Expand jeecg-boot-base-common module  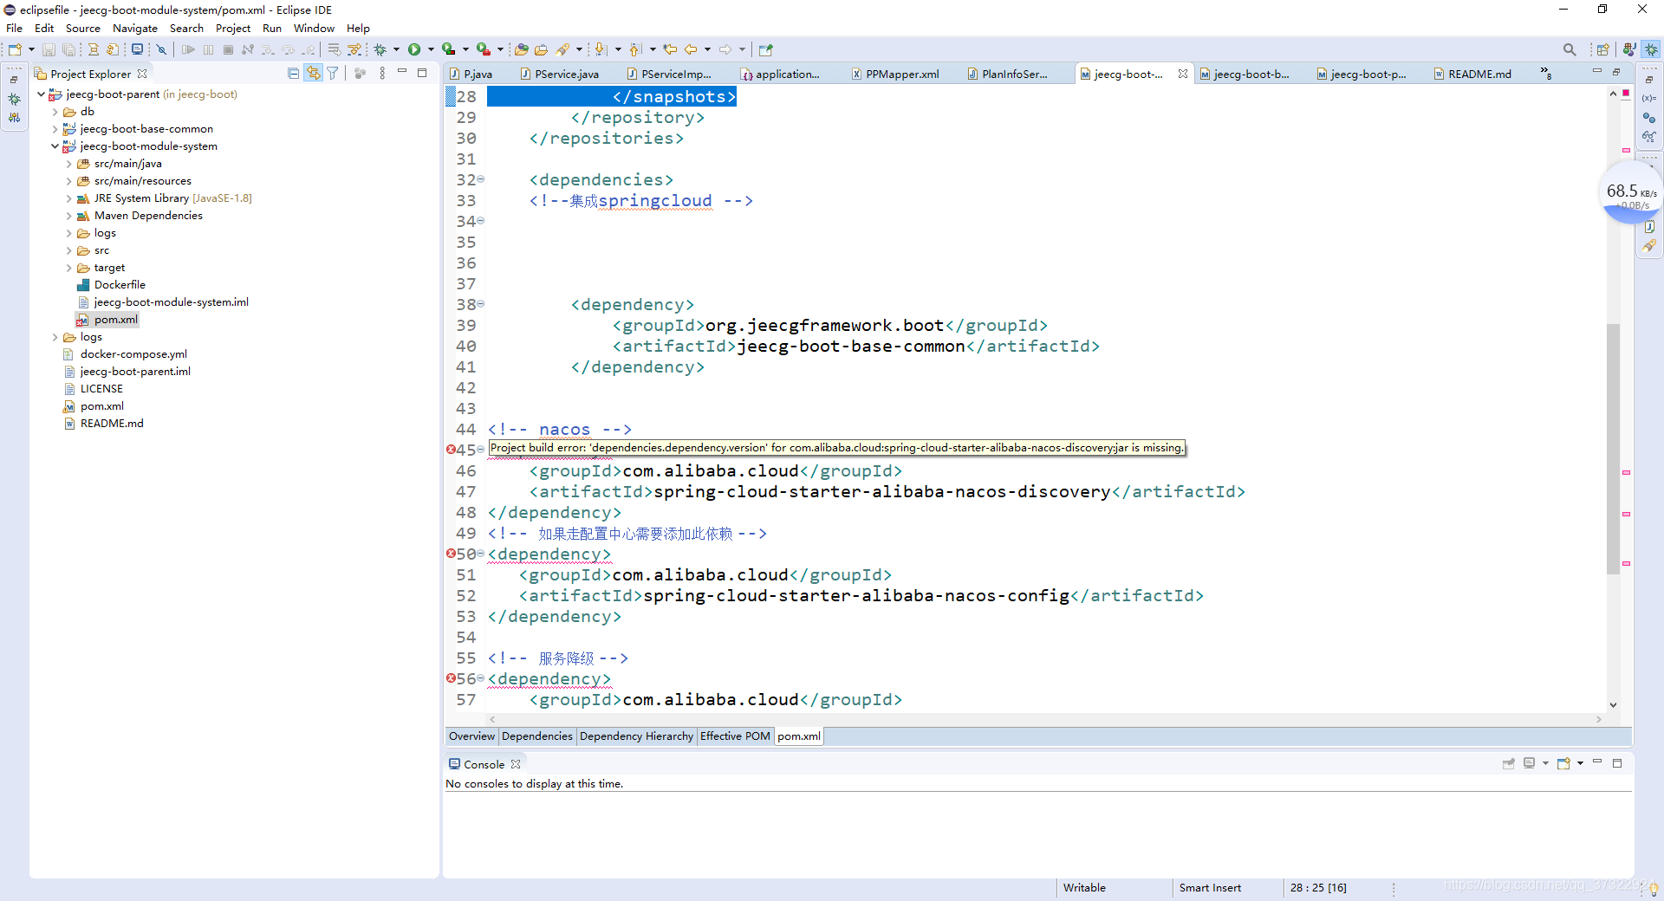55,129
